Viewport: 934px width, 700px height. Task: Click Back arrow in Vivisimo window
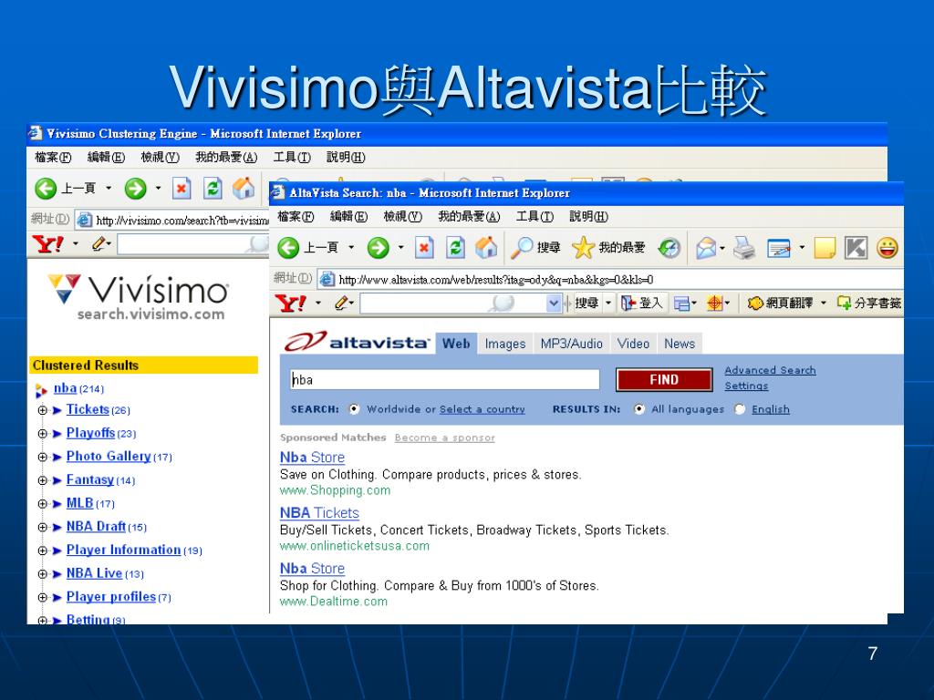pos(46,189)
